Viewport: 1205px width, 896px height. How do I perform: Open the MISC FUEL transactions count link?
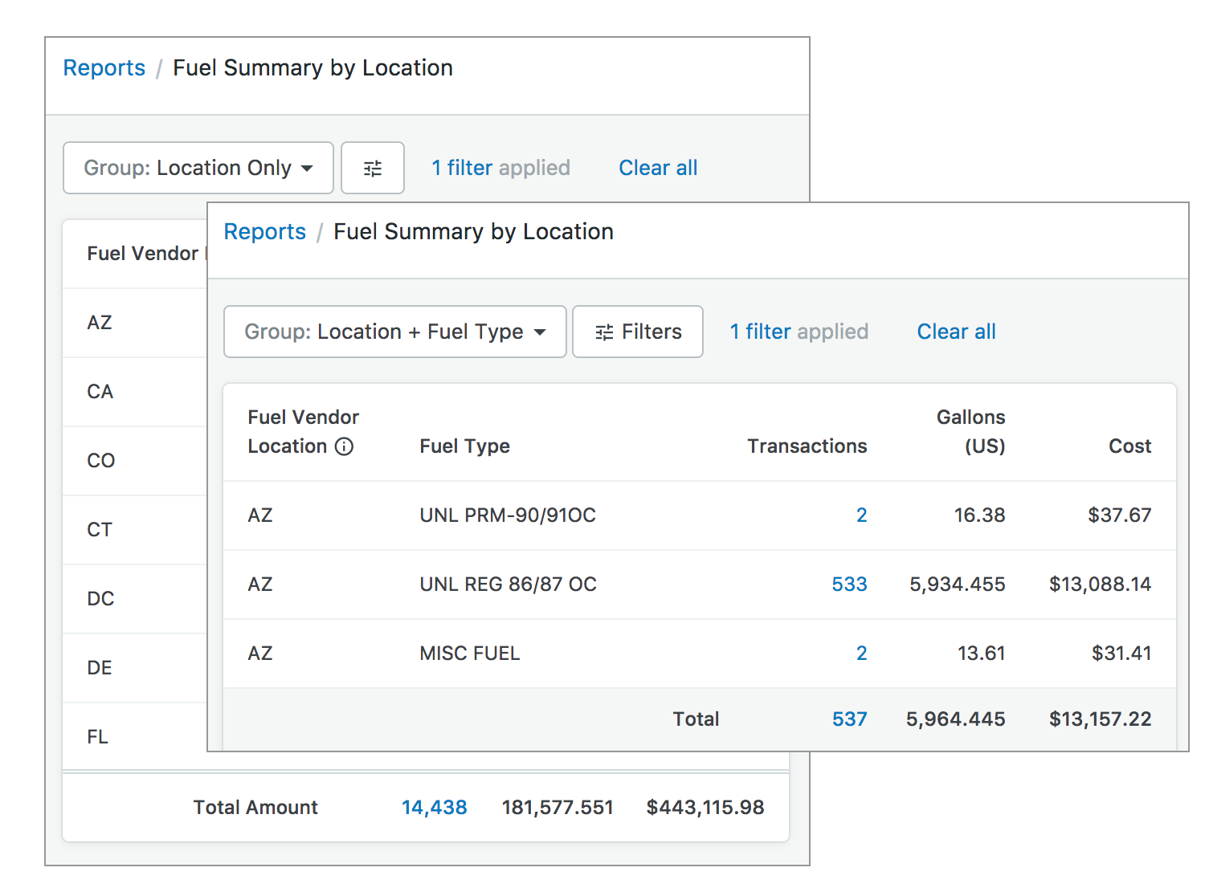(861, 654)
